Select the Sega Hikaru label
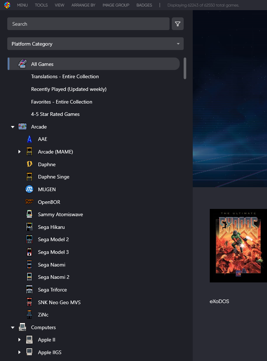 click(51, 227)
